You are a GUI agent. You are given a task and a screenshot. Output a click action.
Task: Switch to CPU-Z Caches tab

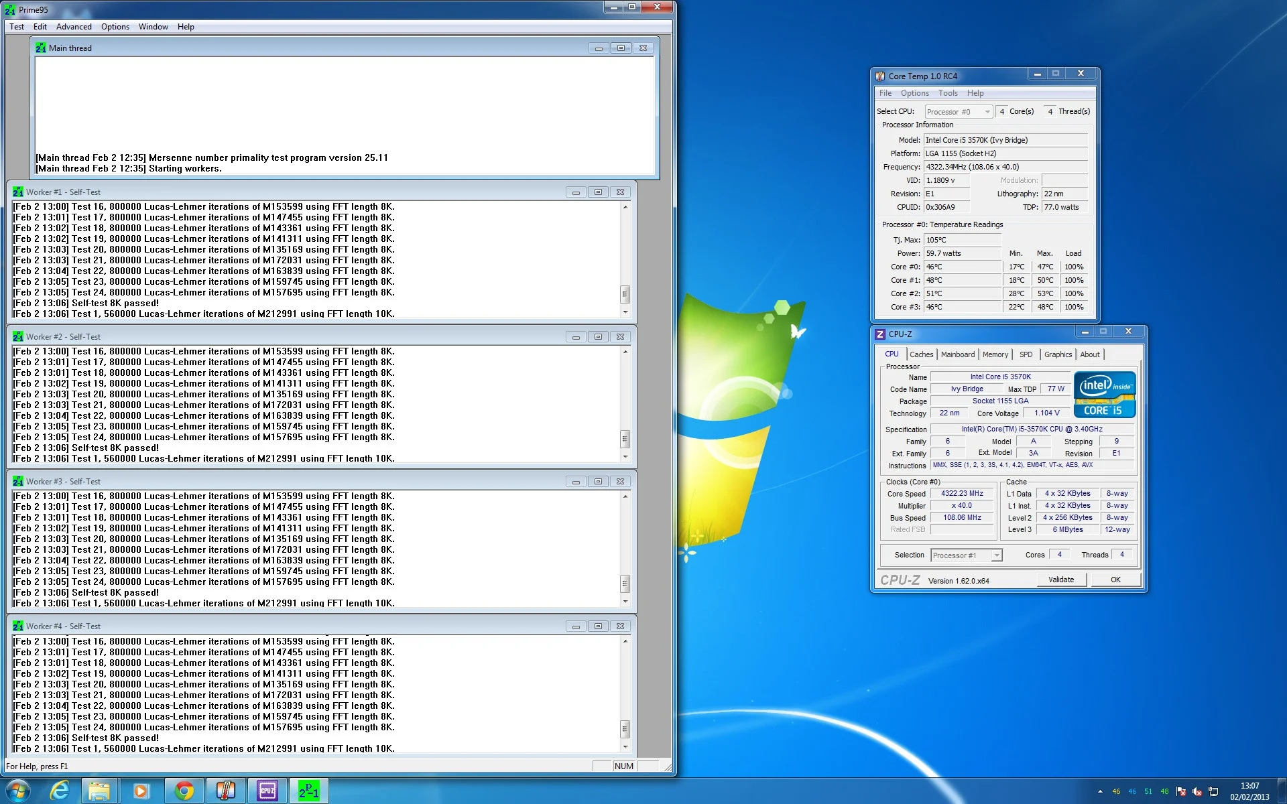pyautogui.click(x=921, y=354)
